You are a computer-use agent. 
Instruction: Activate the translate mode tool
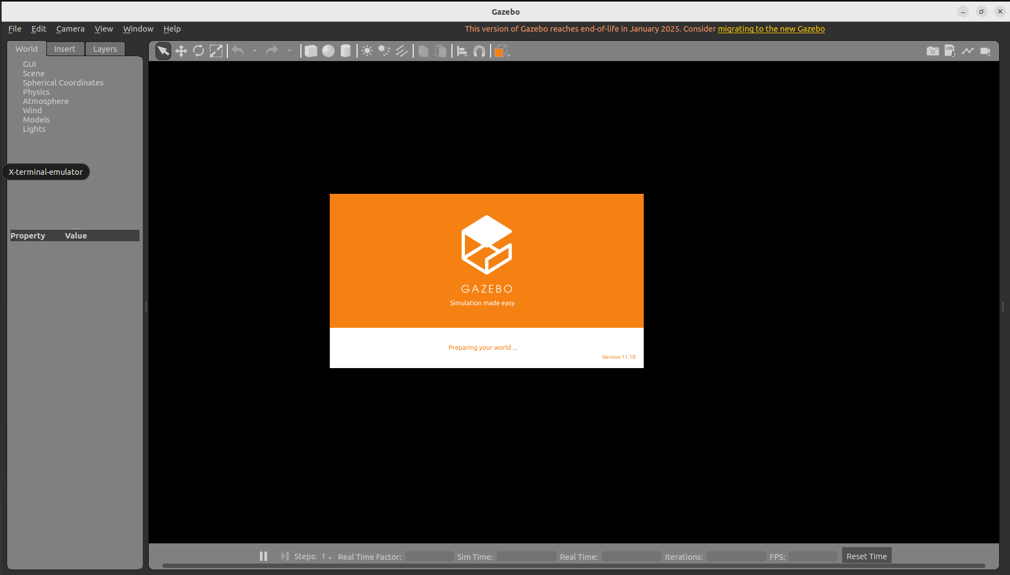click(x=181, y=51)
